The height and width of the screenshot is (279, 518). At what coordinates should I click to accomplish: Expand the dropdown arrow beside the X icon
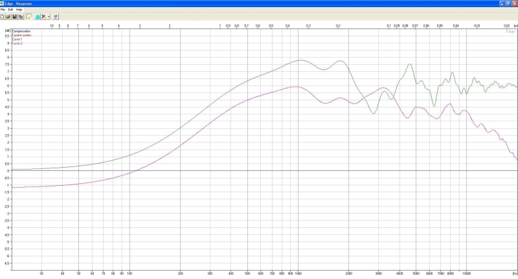49,16
